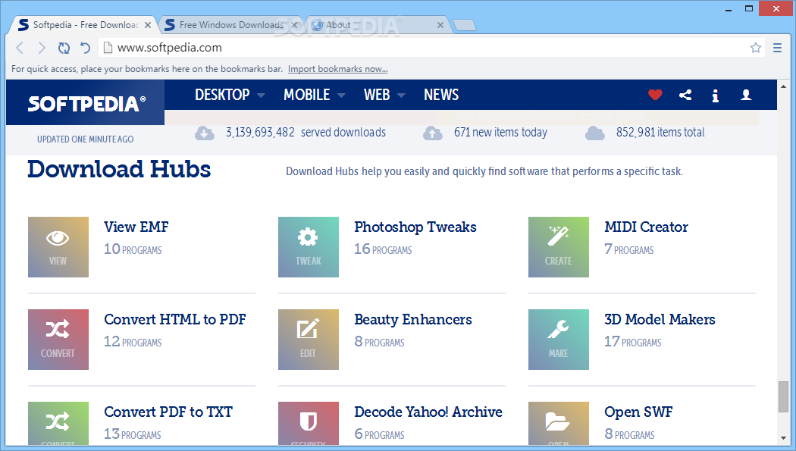Image resolution: width=796 pixels, height=451 pixels.
Task: Open the 3D Model Makers hub
Action: point(660,319)
